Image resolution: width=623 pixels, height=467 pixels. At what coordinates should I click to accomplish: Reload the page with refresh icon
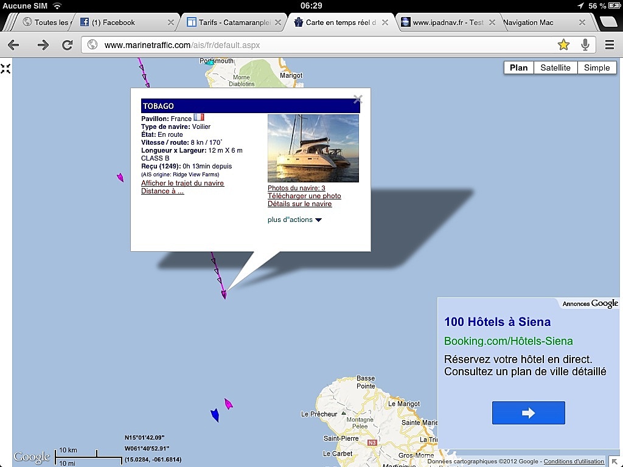(68, 45)
